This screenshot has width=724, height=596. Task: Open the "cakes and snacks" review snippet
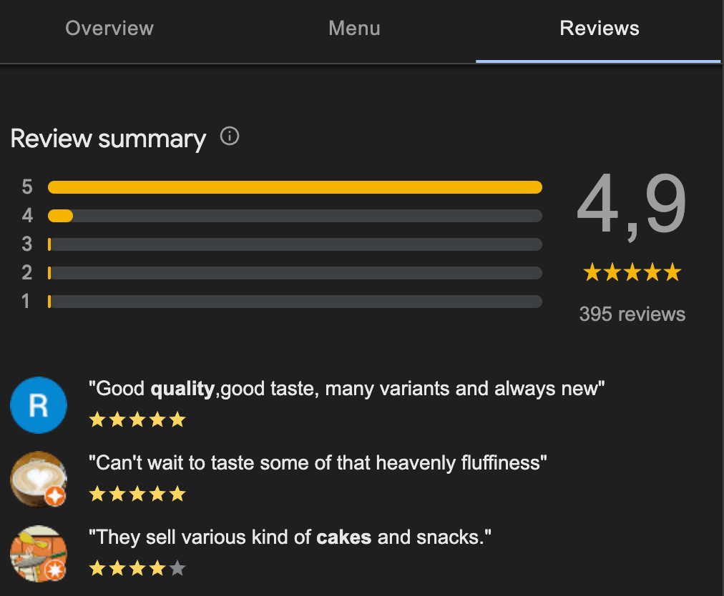(290, 537)
